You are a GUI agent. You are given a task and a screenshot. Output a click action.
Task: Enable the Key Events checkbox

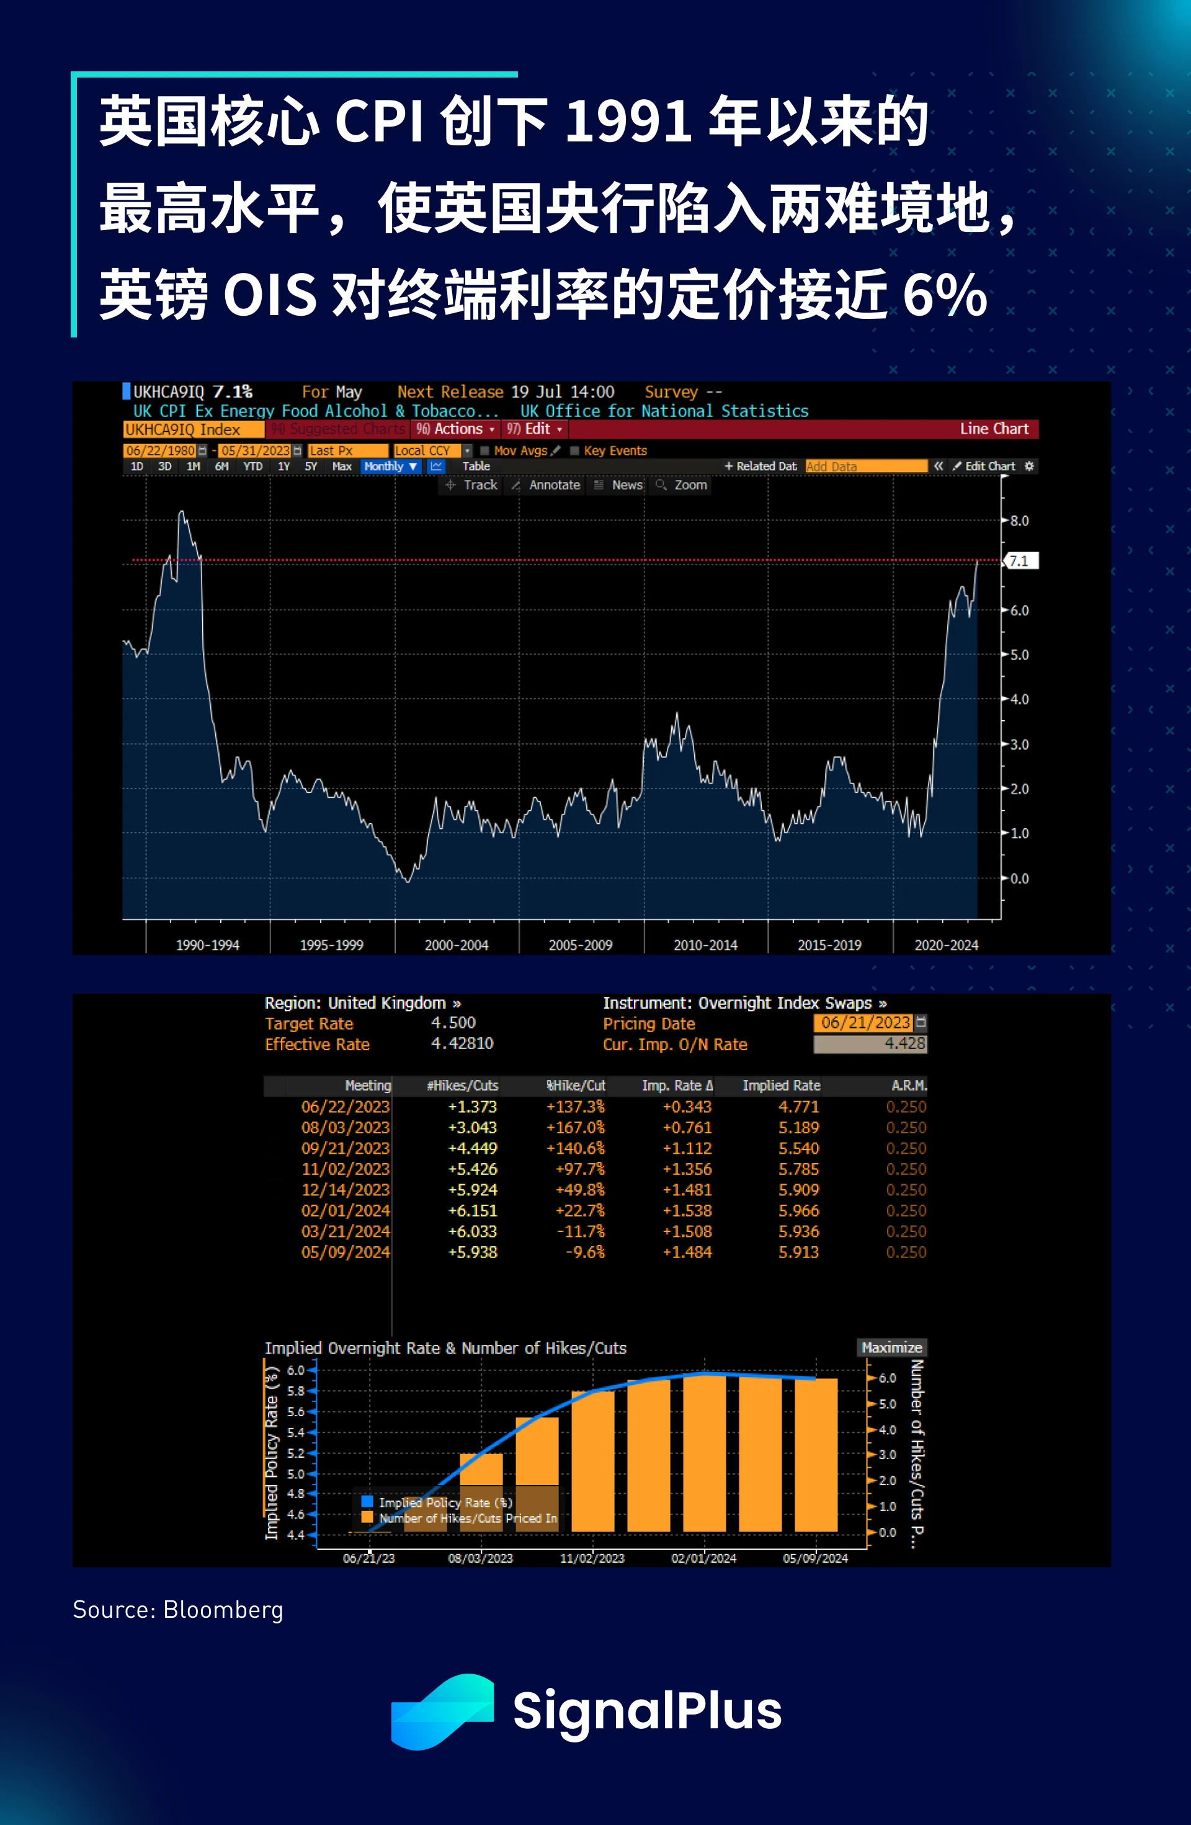[x=574, y=451]
